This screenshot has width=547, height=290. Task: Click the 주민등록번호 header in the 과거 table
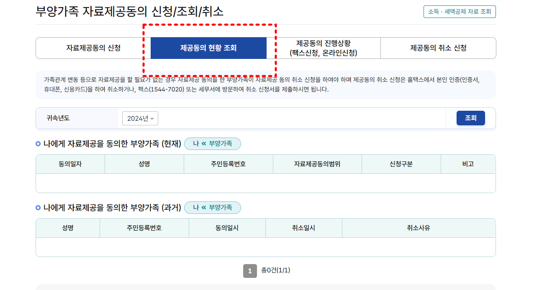pos(144,228)
